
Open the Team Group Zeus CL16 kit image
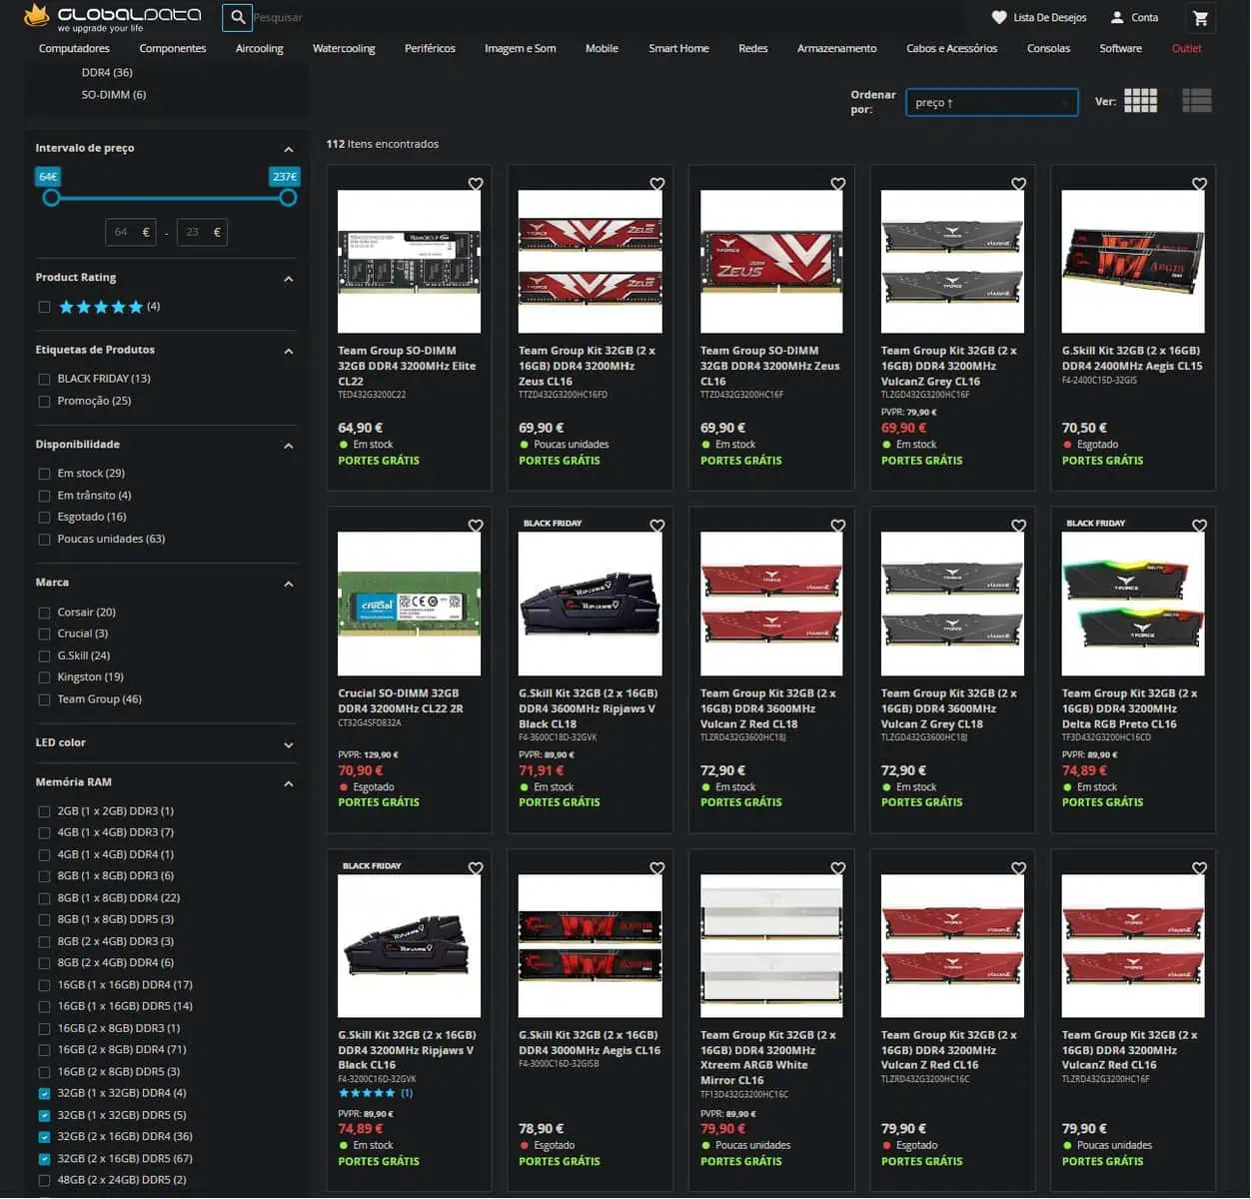(591, 261)
